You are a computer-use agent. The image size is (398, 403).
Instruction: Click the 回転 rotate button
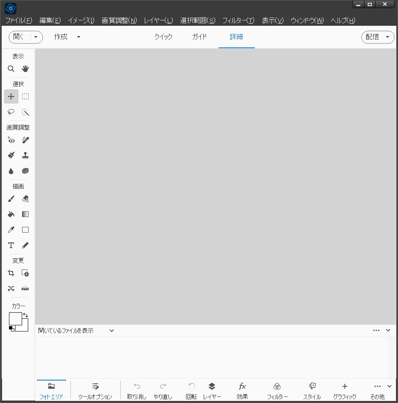tap(191, 391)
